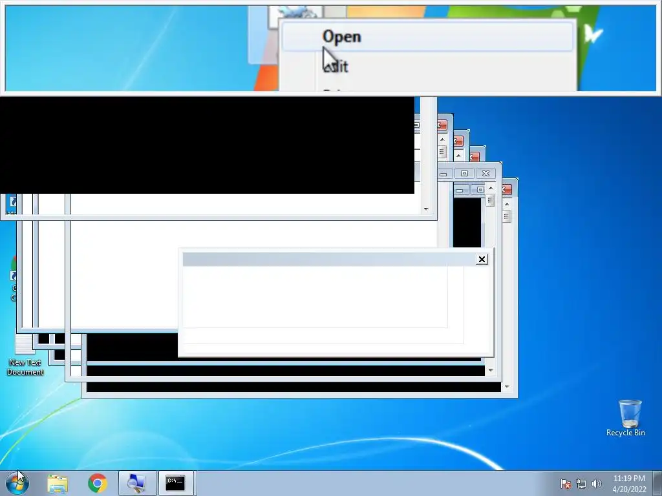
Task: Select the New Text Document desktop icon
Action: (25, 356)
